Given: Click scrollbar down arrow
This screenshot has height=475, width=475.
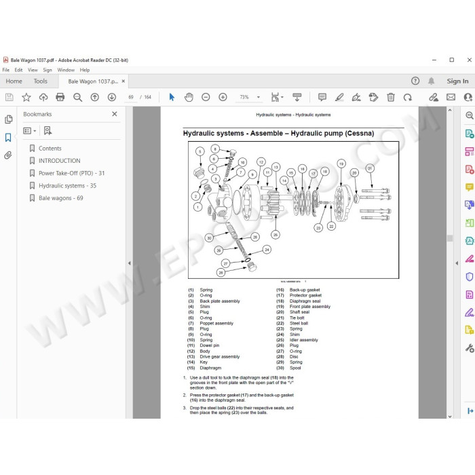Looking at the screenshot, I should (450, 416).
